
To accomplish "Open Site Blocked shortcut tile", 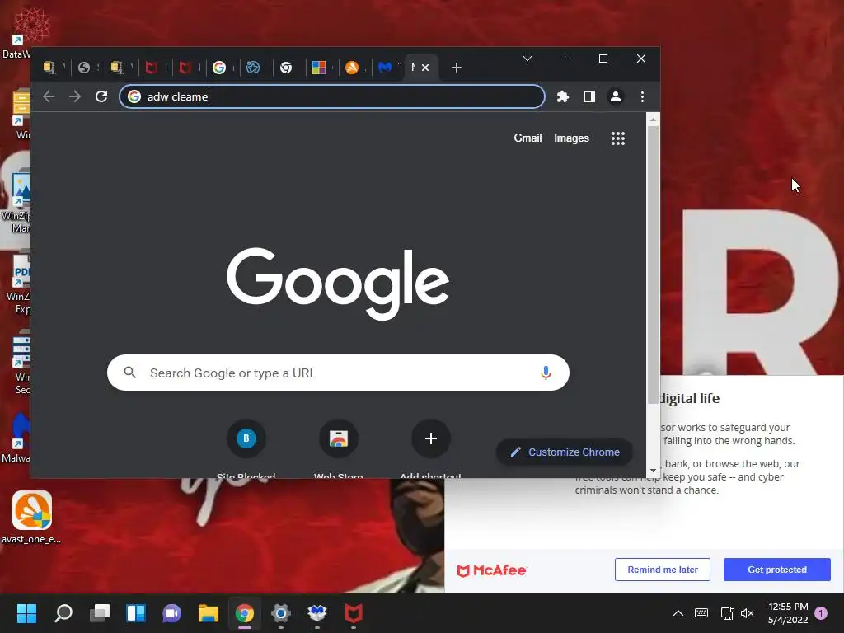I will tap(246, 448).
